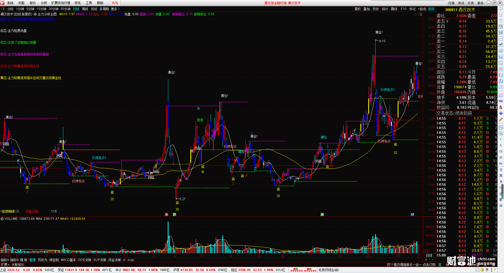Viewport: 504px width, 273px height.
Task: Click the 双11普及增强版 subscription link
Action: point(411,265)
